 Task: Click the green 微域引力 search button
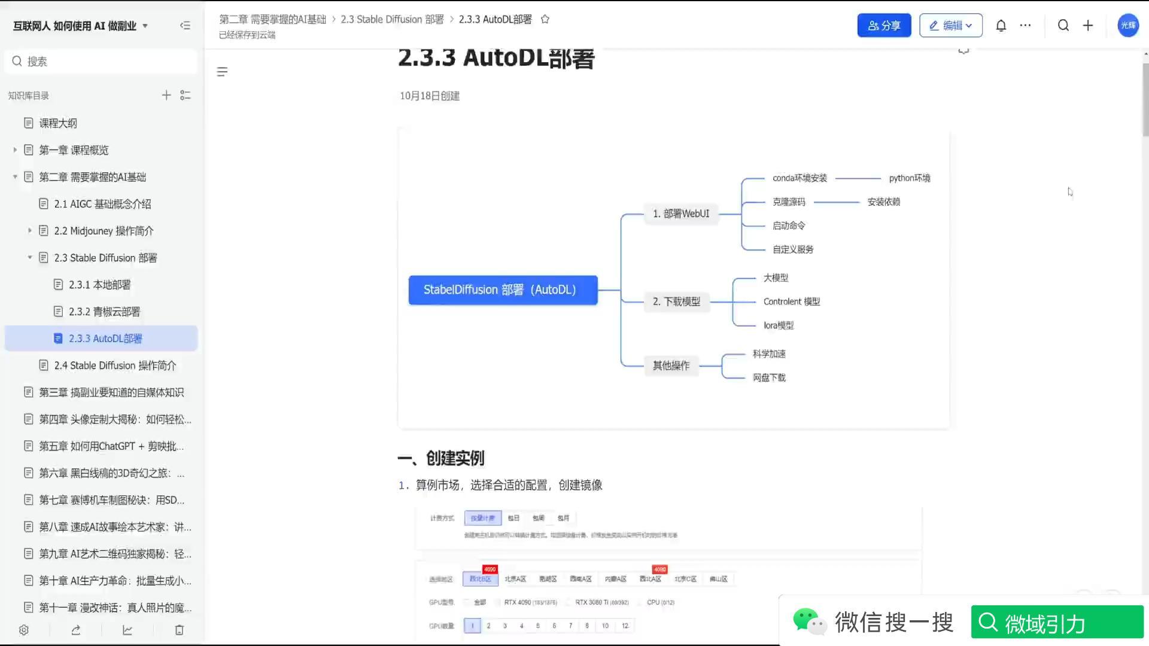pyautogui.click(x=1057, y=622)
